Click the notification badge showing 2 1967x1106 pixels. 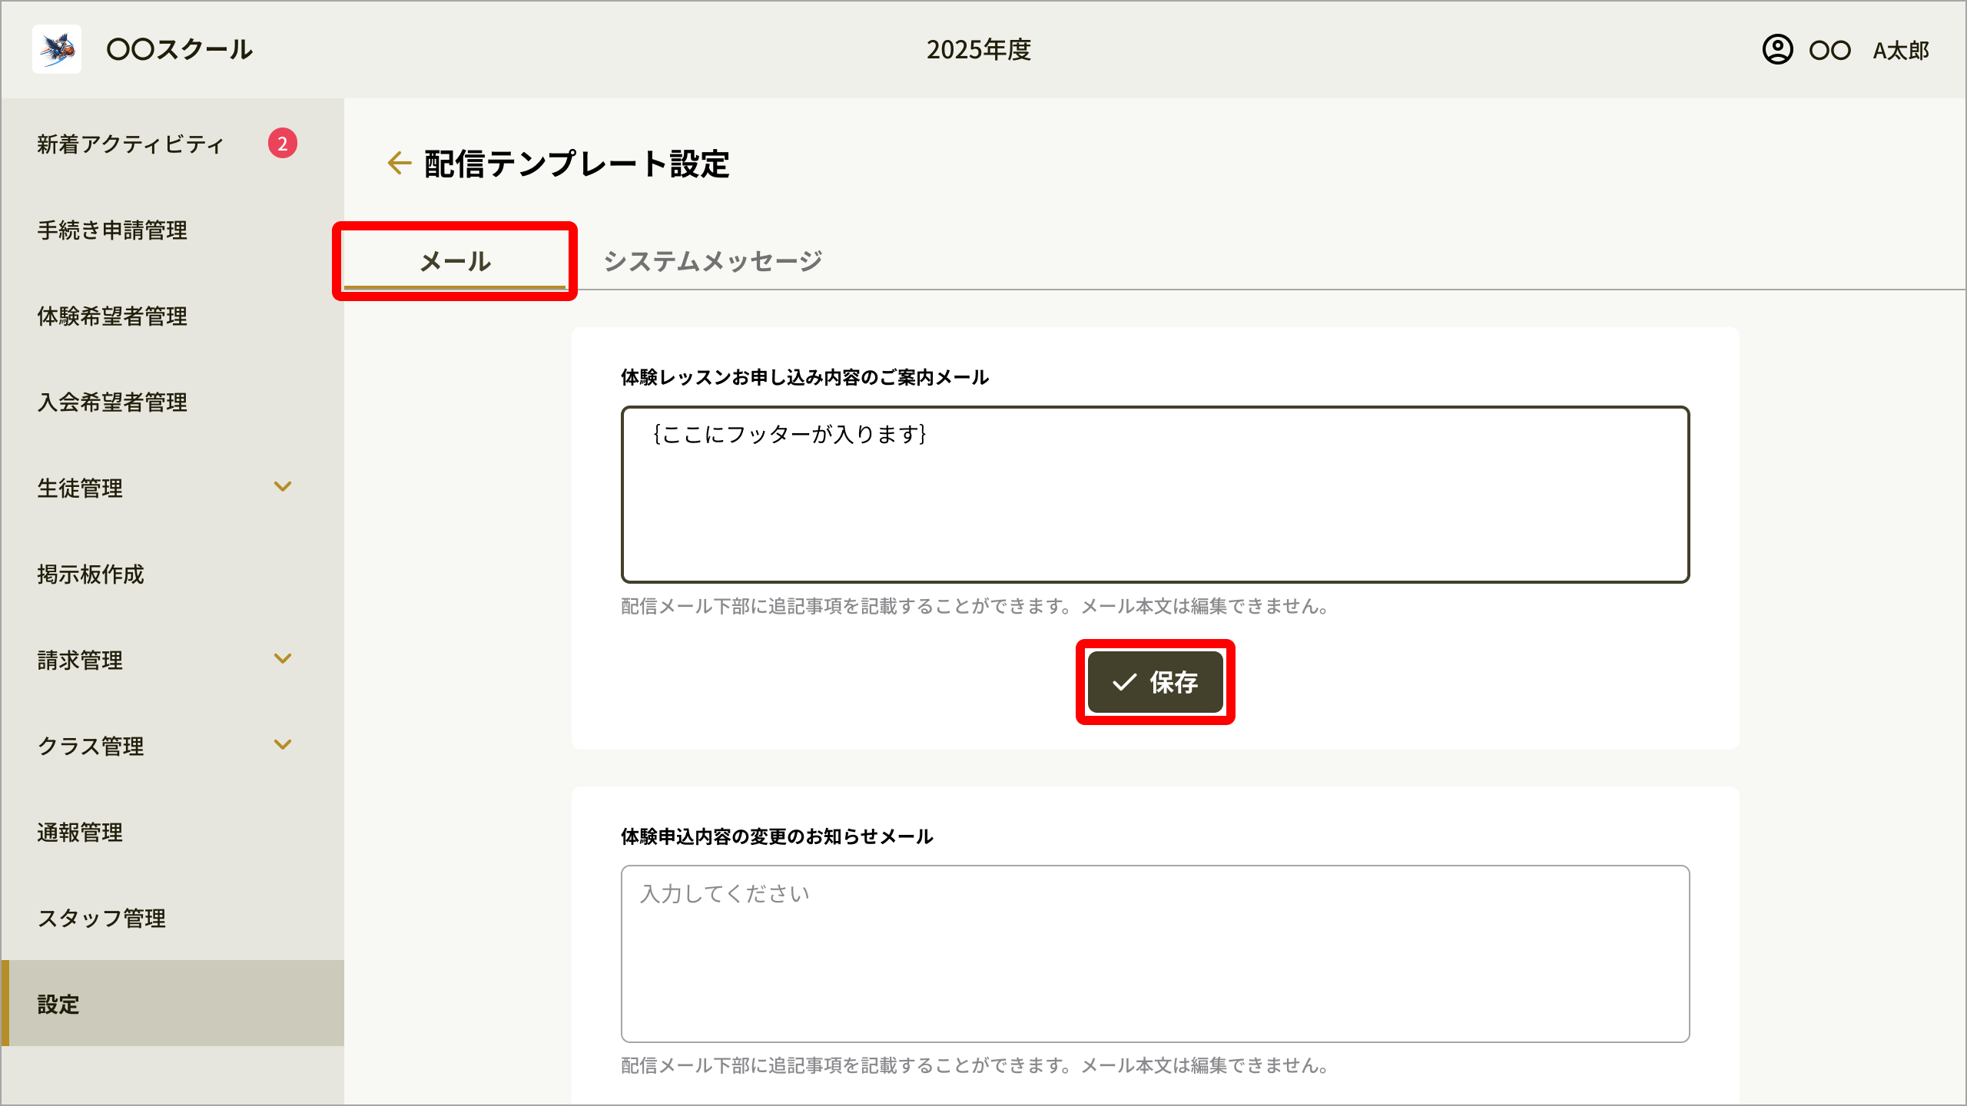(x=283, y=144)
